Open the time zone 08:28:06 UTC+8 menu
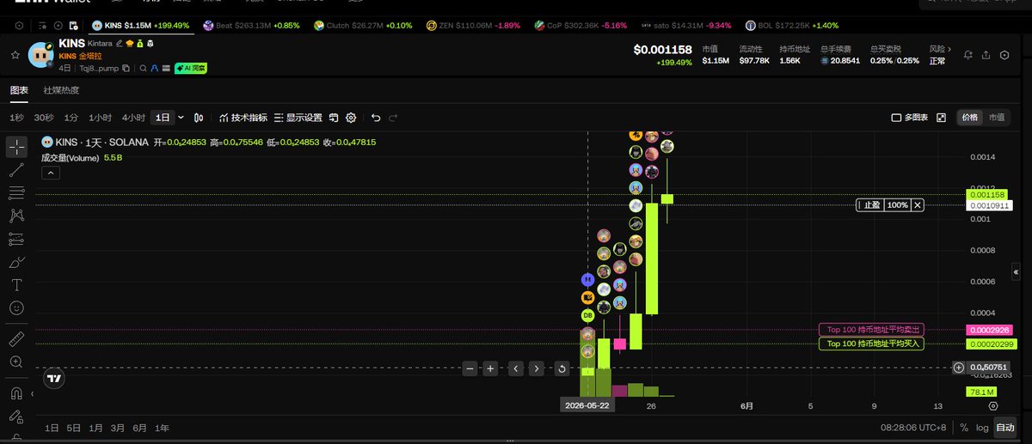 [913, 428]
